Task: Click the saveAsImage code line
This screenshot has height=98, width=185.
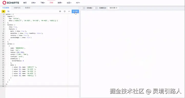Action: 21,38
